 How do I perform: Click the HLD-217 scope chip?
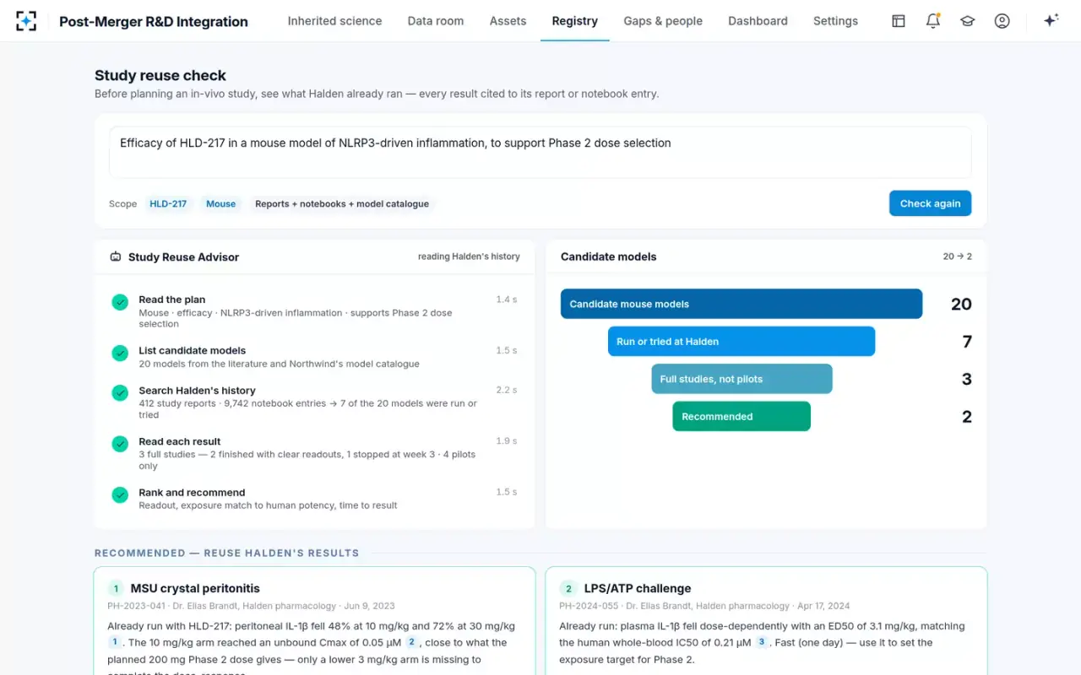[x=168, y=203]
